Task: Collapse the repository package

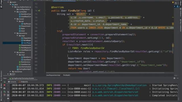Action: click(15, 33)
